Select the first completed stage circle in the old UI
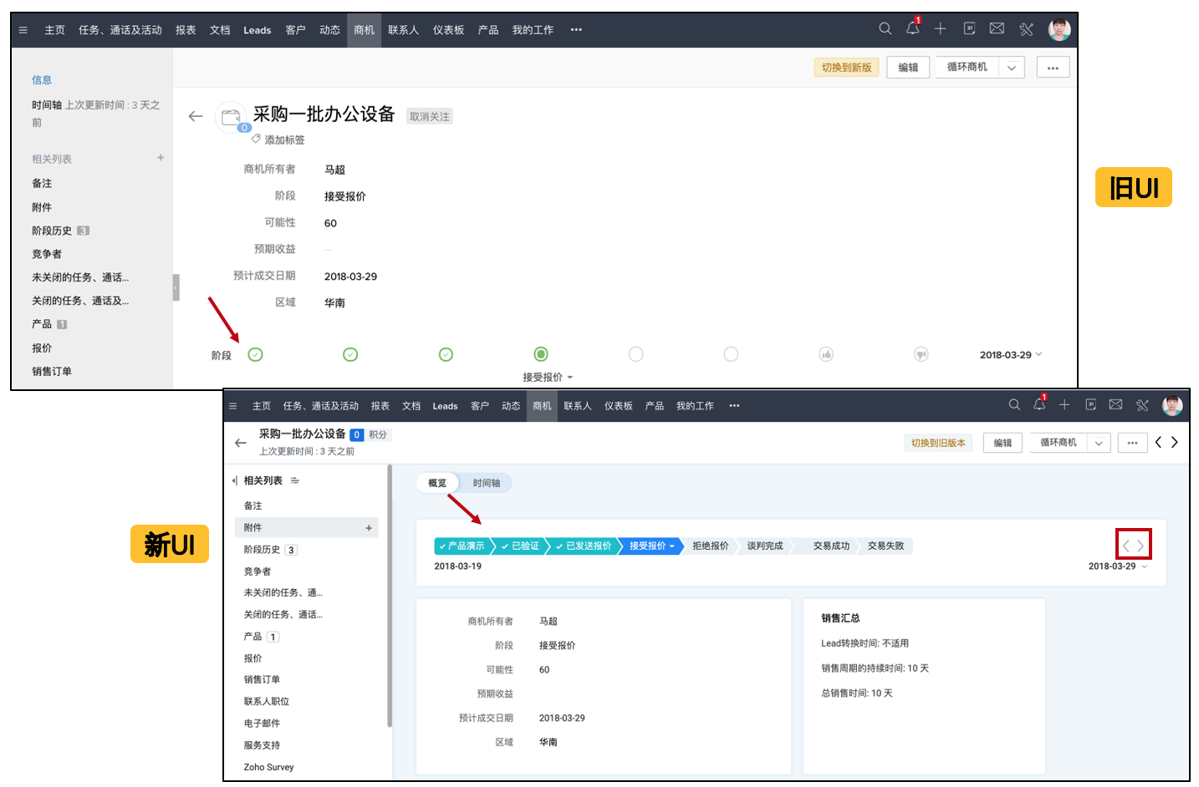1199x787 pixels. click(x=256, y=354)
